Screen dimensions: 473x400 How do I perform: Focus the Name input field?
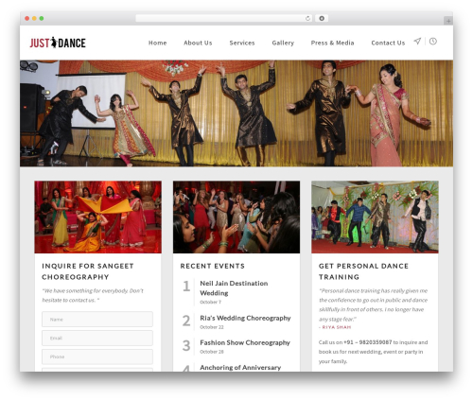(97, 320)
